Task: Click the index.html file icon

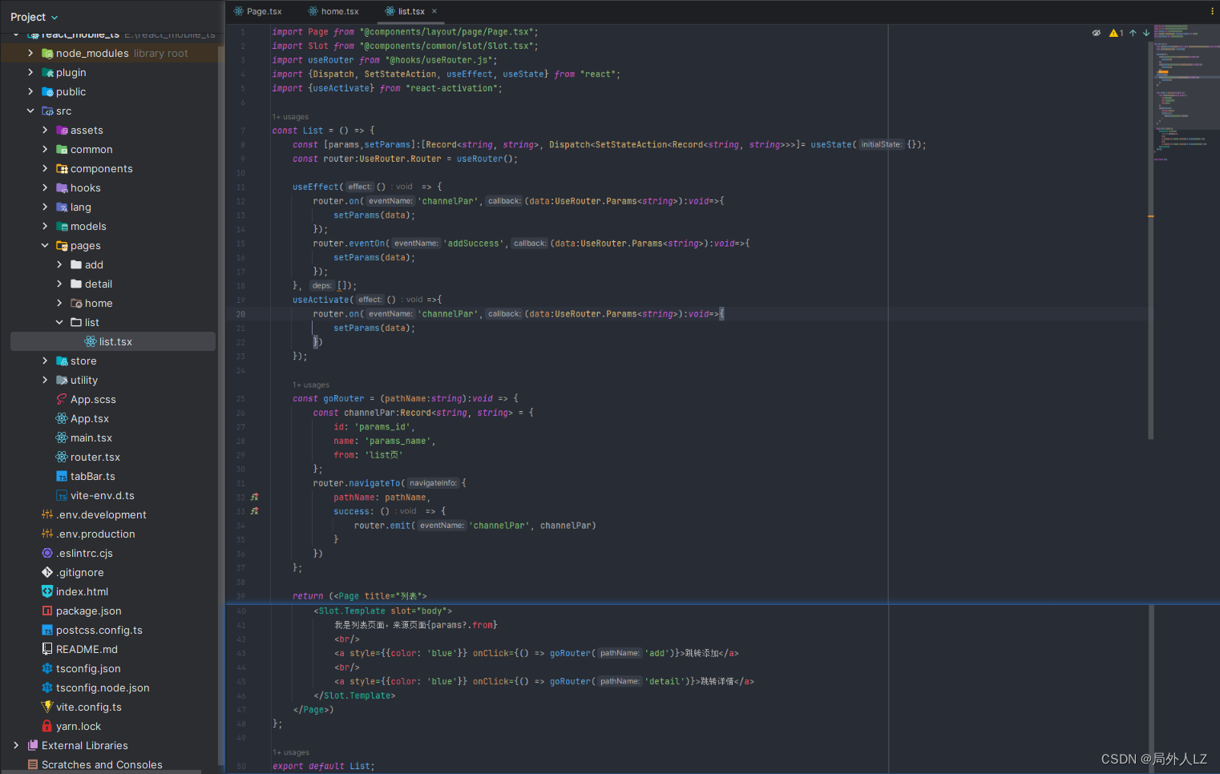Action: click(47, 591)
